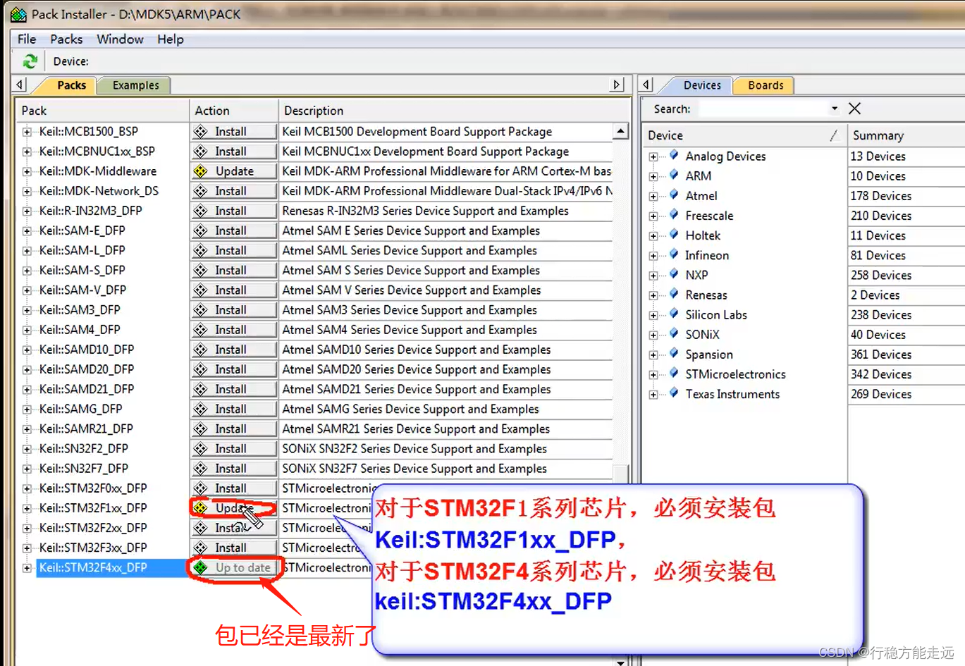Image resolution: width=965 pixels, height=666 pixels.
Task: Click the install icon in Keil::MCB1500_BSP row
Action: click(201, 131)
